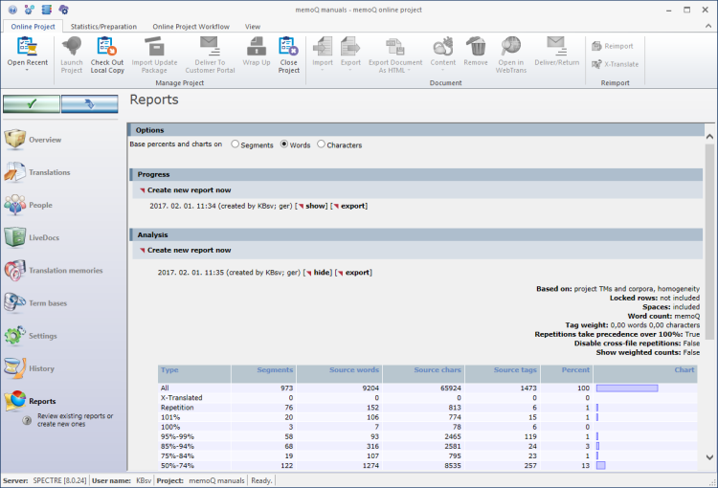
Task: Go to Translation memories section
Action: tap(65, 270)
